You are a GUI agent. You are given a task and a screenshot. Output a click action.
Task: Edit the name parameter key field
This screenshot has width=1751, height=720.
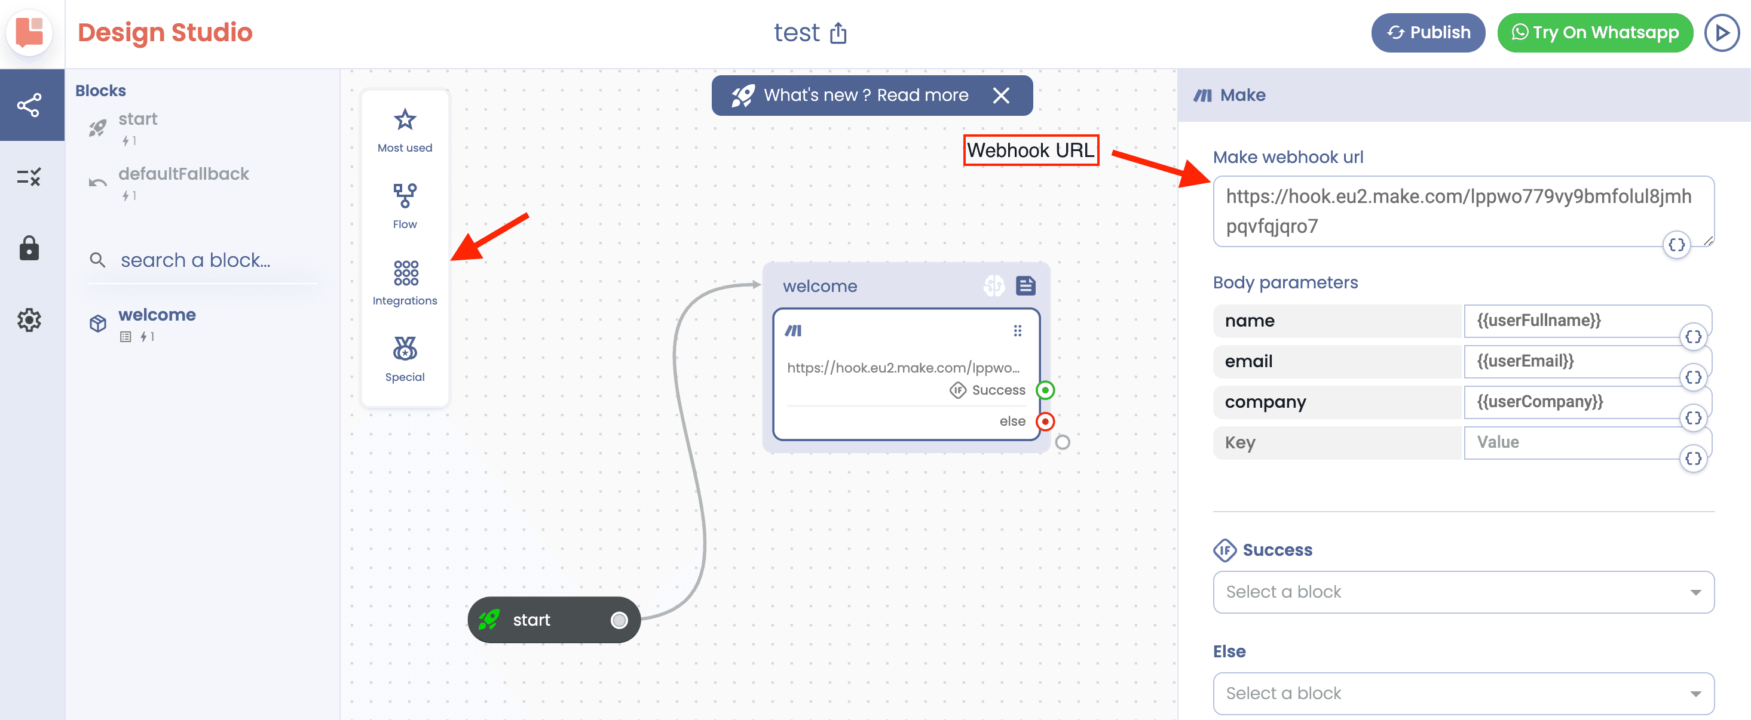[1336, 321]
